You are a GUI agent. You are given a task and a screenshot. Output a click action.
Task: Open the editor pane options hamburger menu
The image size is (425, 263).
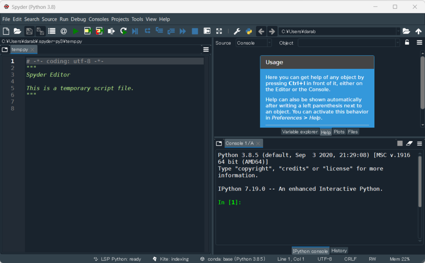coord(206,49)
